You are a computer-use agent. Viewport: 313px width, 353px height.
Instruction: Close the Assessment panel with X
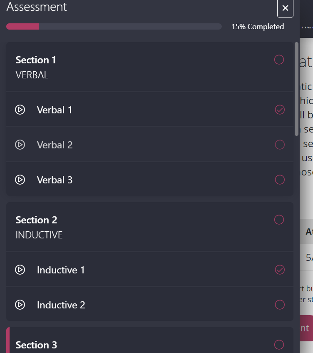click(x=285, y=8)
